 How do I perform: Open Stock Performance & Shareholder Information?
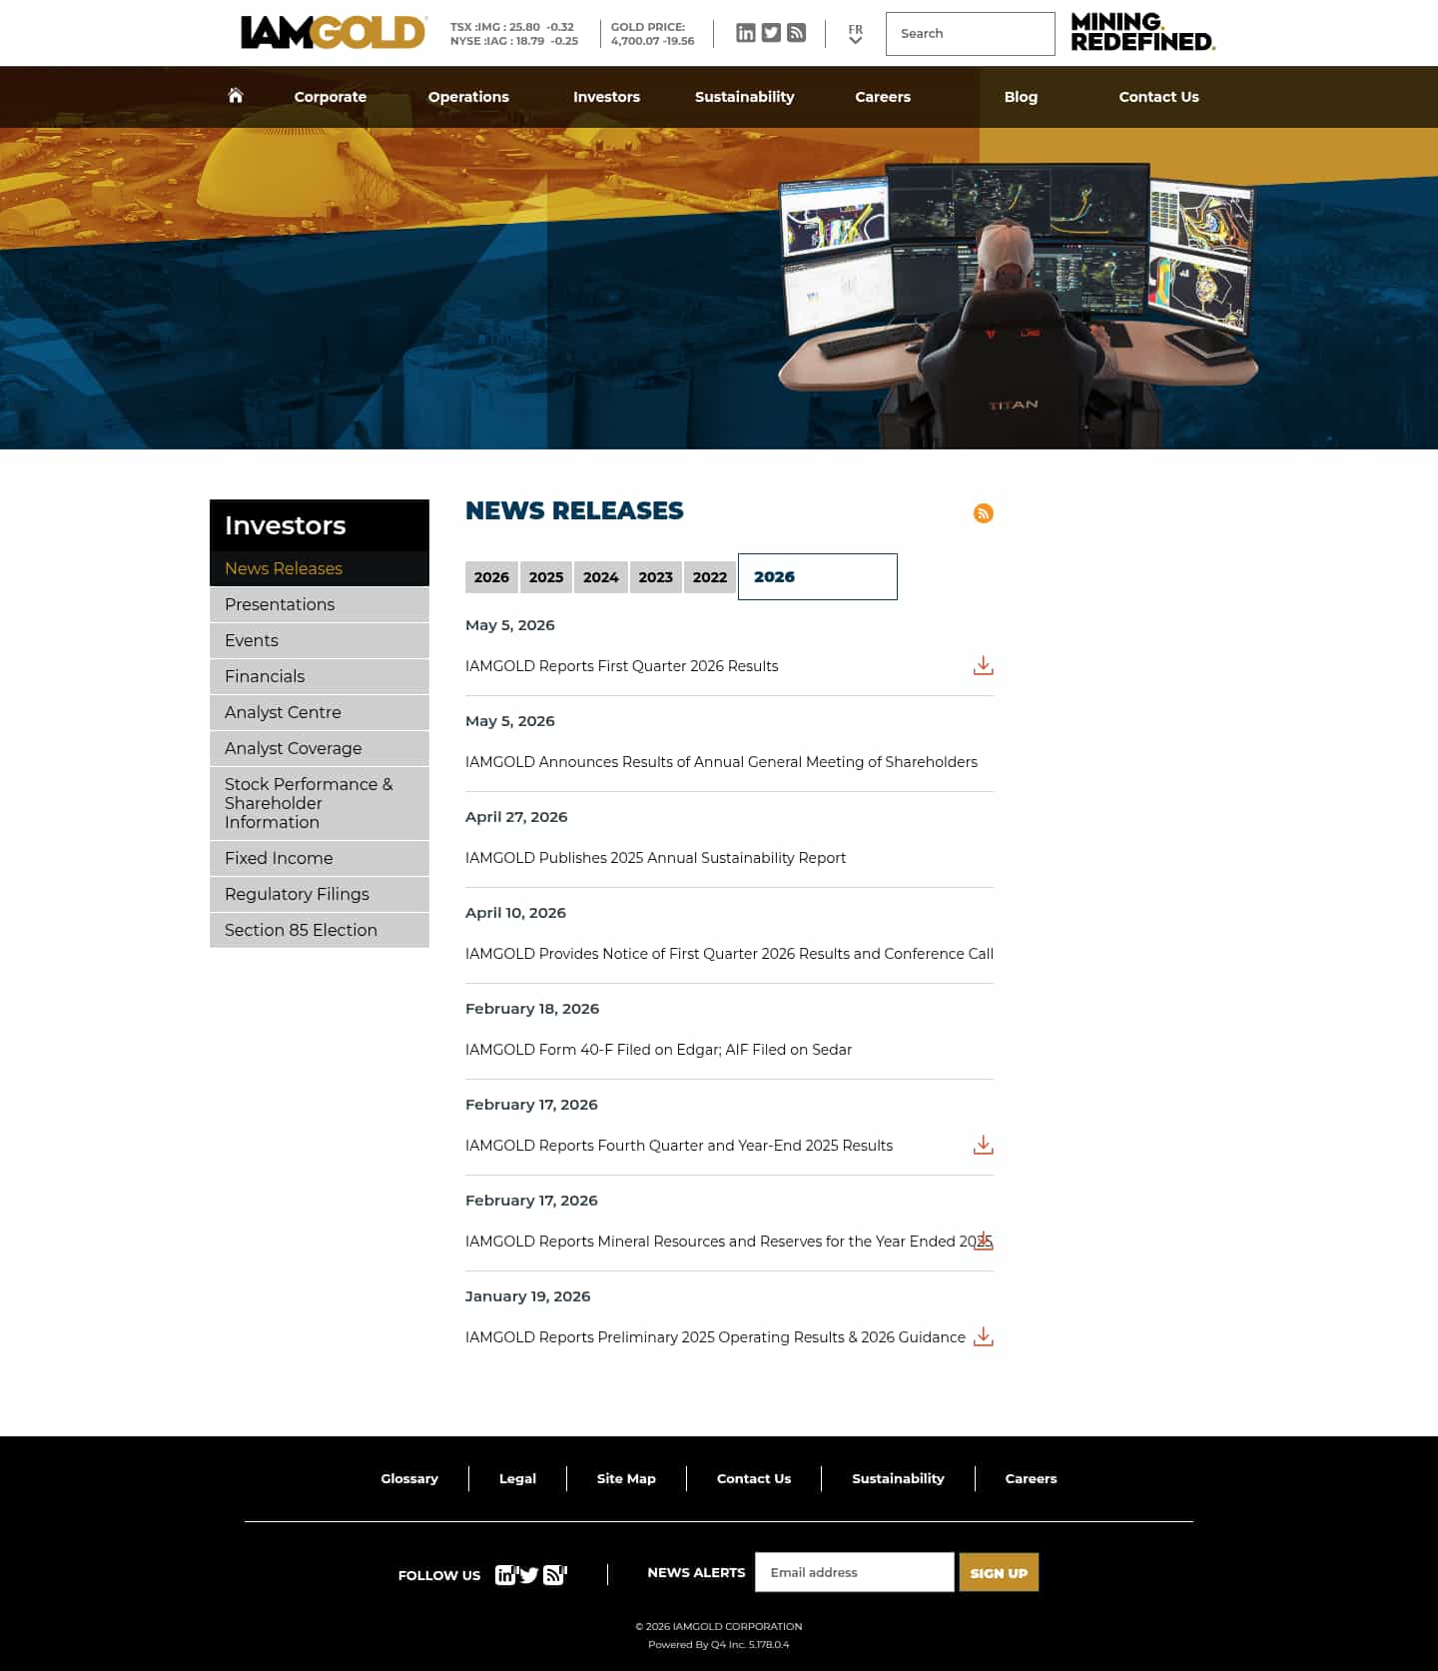click(x=320, y=803)
